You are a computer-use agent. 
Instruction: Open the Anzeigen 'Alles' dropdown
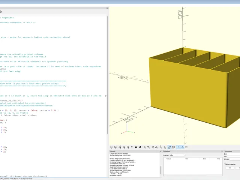177,155
